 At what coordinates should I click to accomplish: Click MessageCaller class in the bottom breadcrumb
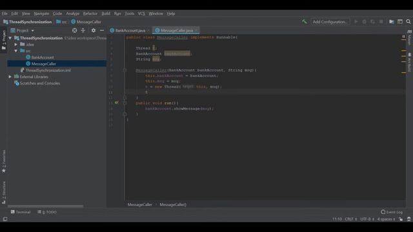(139, 205)
